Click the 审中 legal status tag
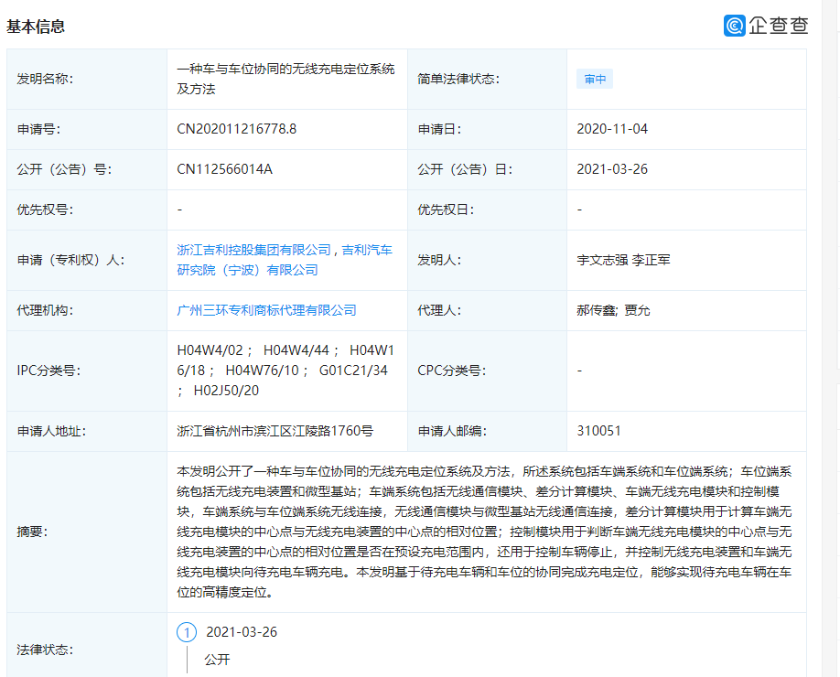The width and height of the screenshot is (840, 677). coord(595,80)
